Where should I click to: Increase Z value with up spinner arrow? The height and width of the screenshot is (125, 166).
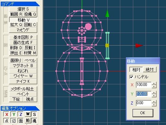pyautogui.click(x=154, y=102)
